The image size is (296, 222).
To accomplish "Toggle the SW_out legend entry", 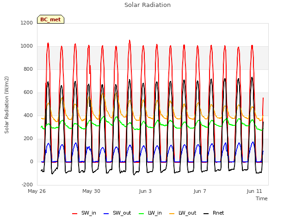I will pyautogui.click(x=117, y=213).
